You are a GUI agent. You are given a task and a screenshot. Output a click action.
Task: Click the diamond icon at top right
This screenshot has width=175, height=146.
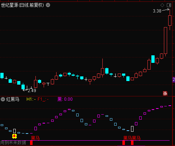click(x=162, y=5)
